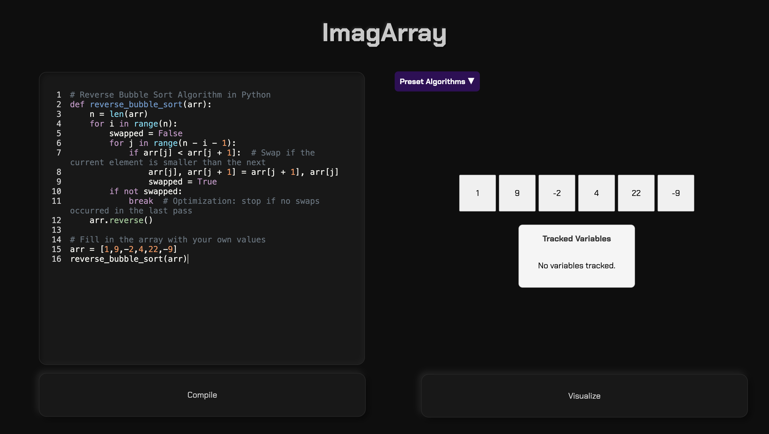Click line number 13 in the editor

coord(56,230)
